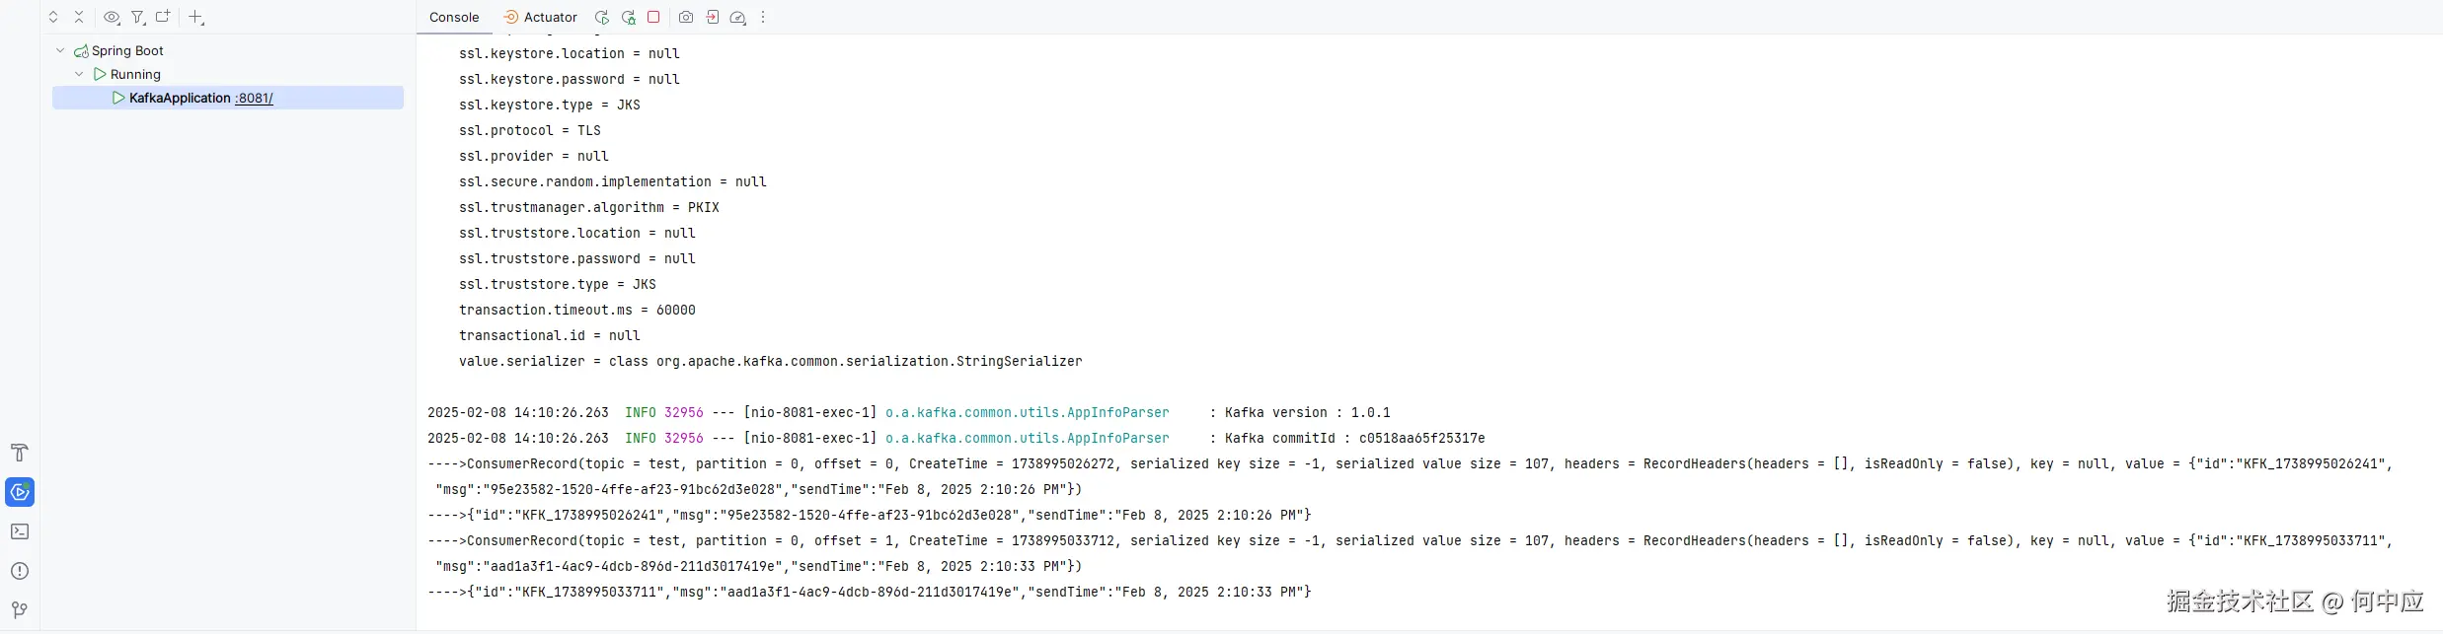Open the Problems tool window
This screenshot has width=2443, height=634.
click(x=19, y=571)
